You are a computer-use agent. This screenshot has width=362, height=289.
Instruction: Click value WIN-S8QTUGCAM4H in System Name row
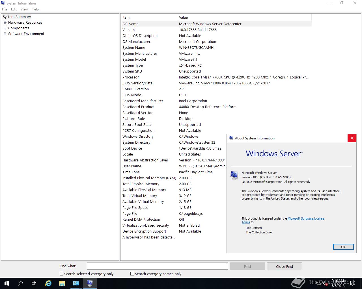(196, 47)
